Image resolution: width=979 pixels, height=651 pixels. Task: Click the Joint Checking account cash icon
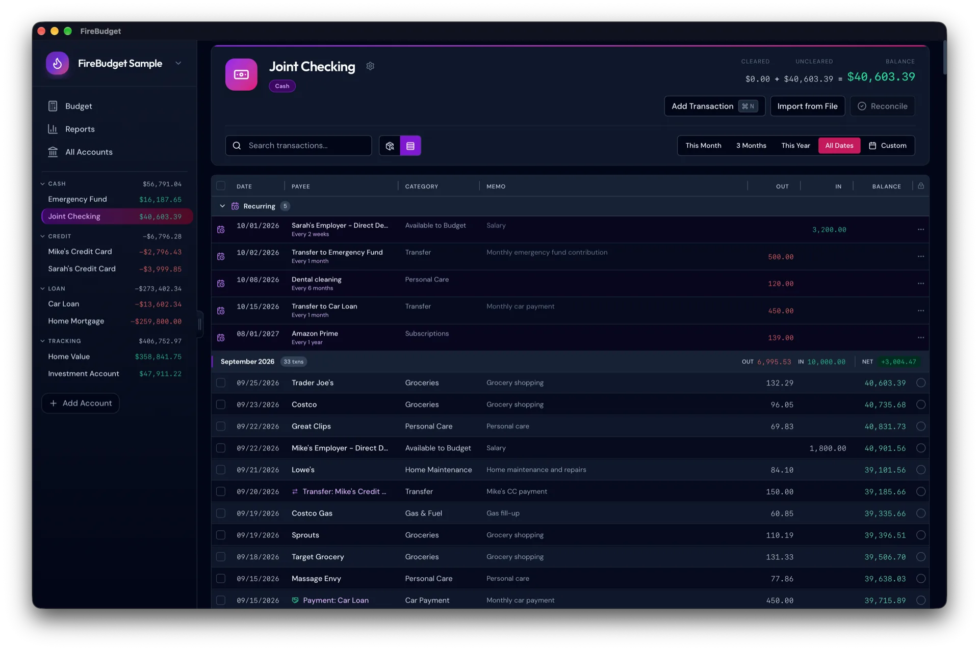(241, 74)
